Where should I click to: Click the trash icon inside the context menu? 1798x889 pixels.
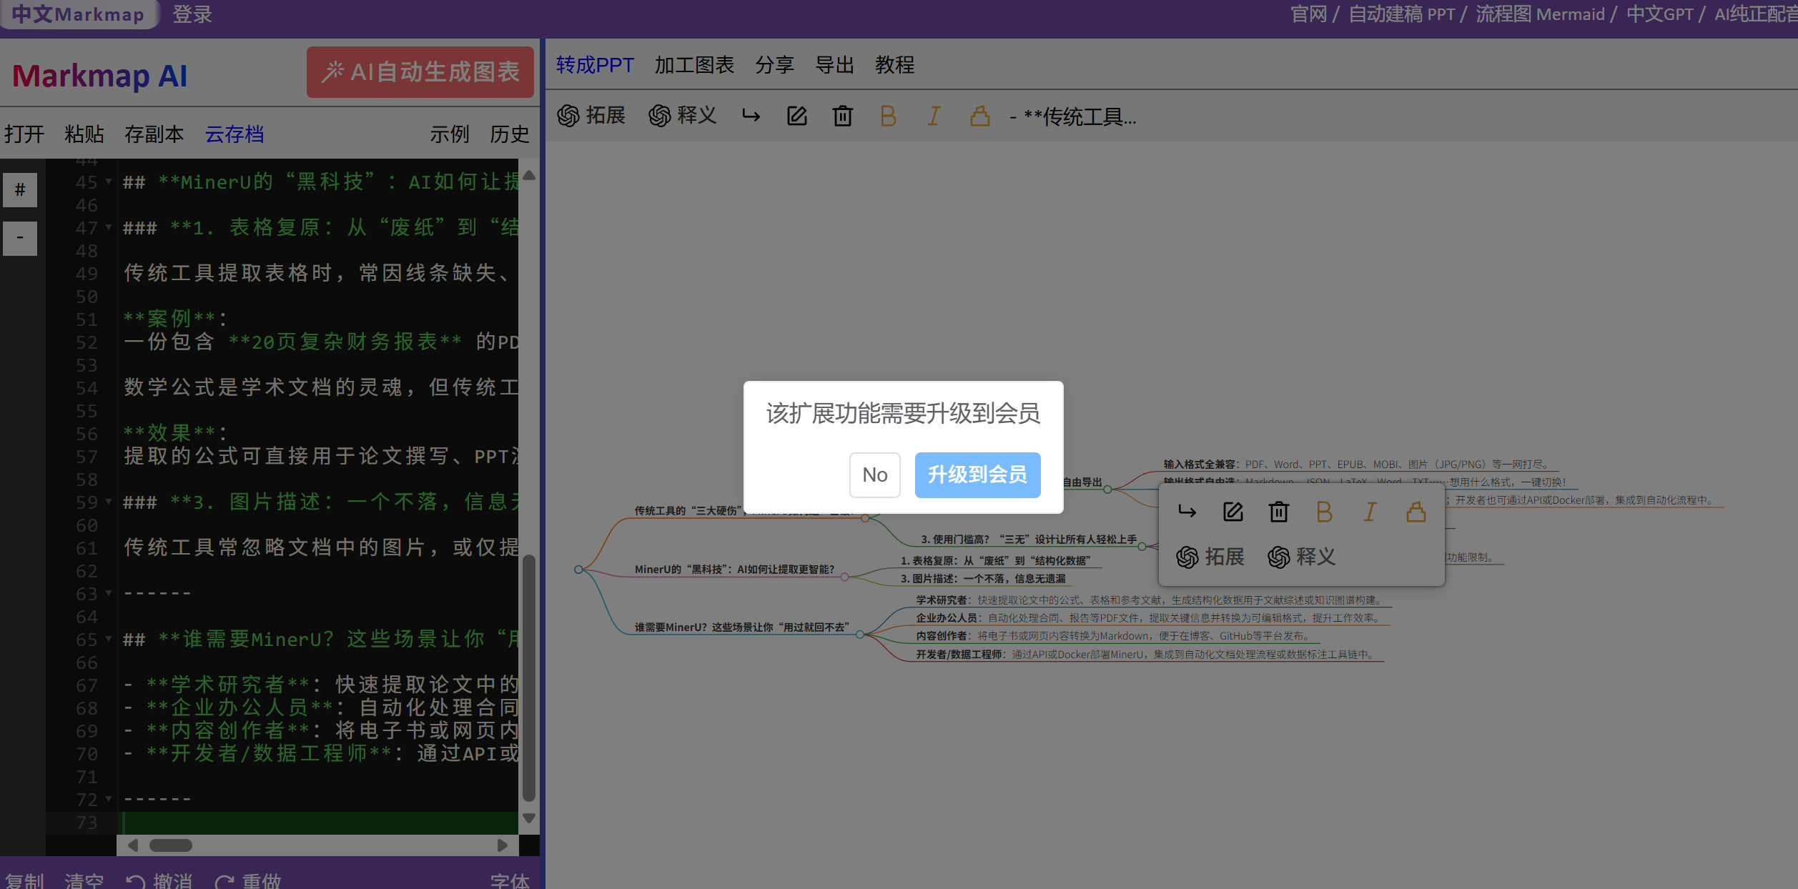[1279, 512]
